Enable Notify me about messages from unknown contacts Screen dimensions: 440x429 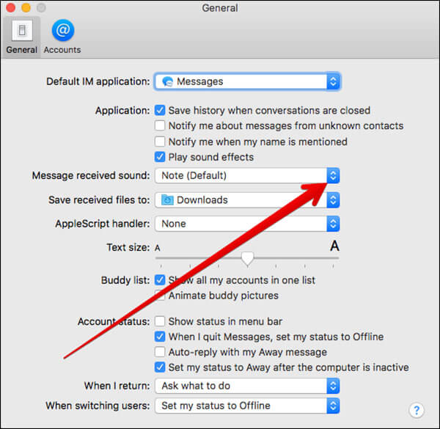[x=160, y=125]
